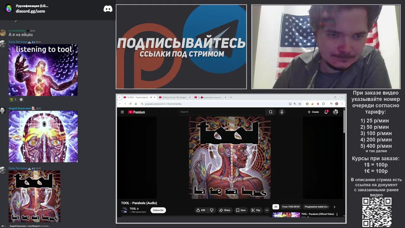Click the YouTube Premium logo
The image size is (405, 228).
click(136, 112)
